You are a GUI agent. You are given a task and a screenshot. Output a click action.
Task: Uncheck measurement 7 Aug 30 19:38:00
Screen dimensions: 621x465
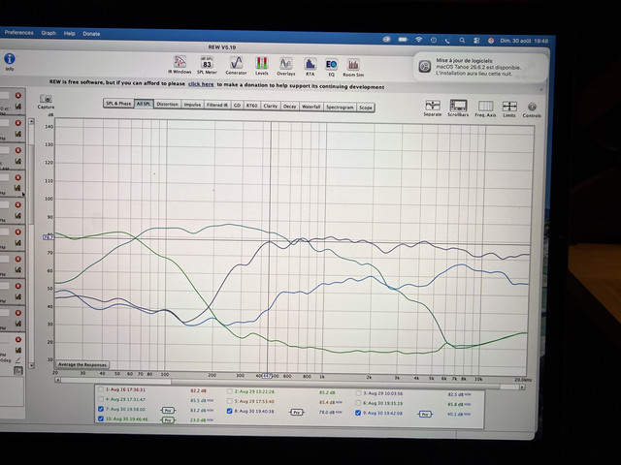coord(101,409)
